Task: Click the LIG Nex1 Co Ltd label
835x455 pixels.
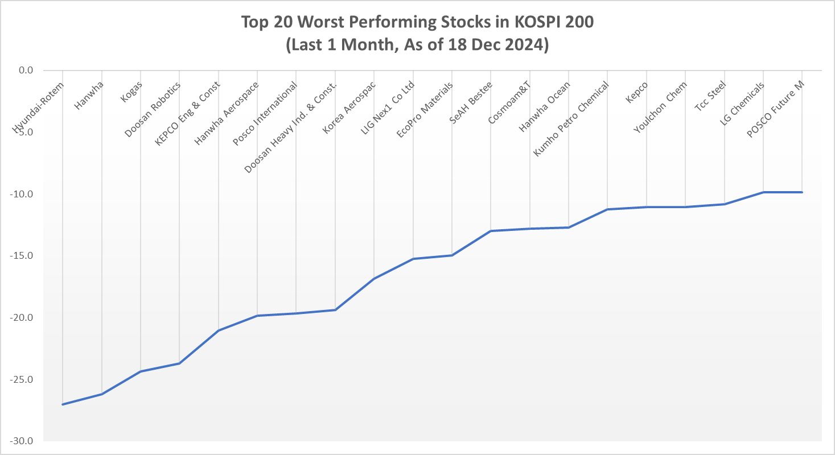Action: point(387,108)
